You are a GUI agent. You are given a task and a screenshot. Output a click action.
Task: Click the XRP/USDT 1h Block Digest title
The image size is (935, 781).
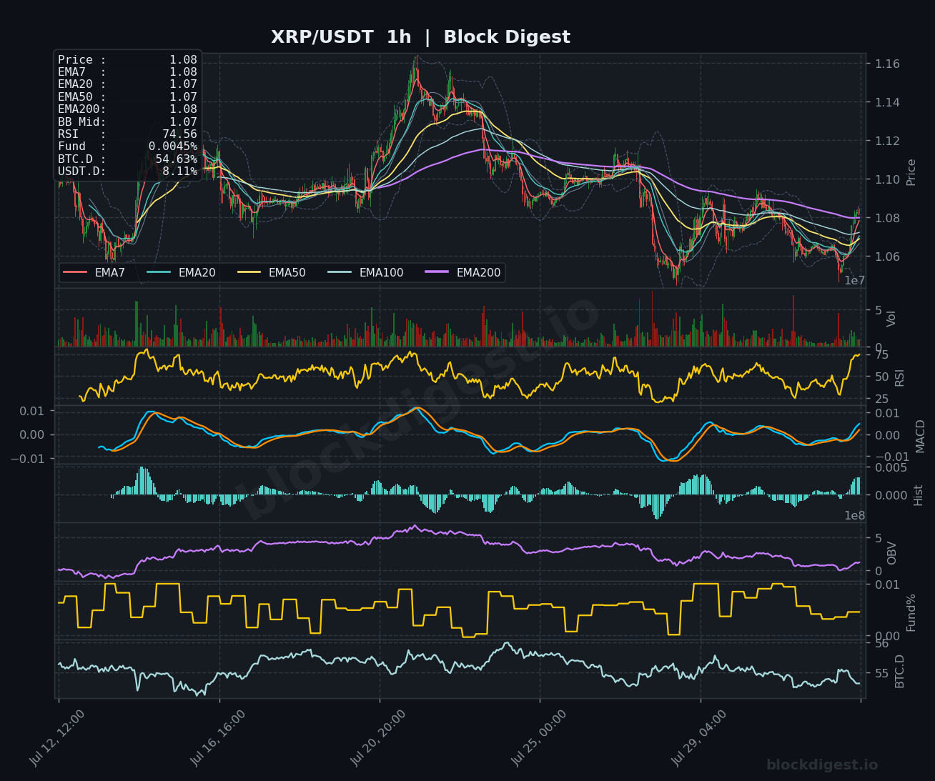[420, 37]
